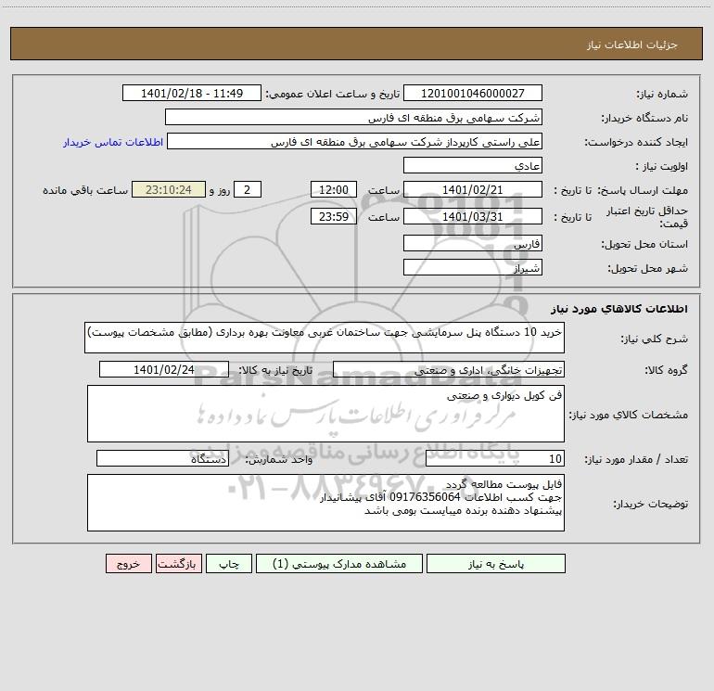Click the label ایجاد کننده درخواست
Screen dimensions: 714x691
636,143
